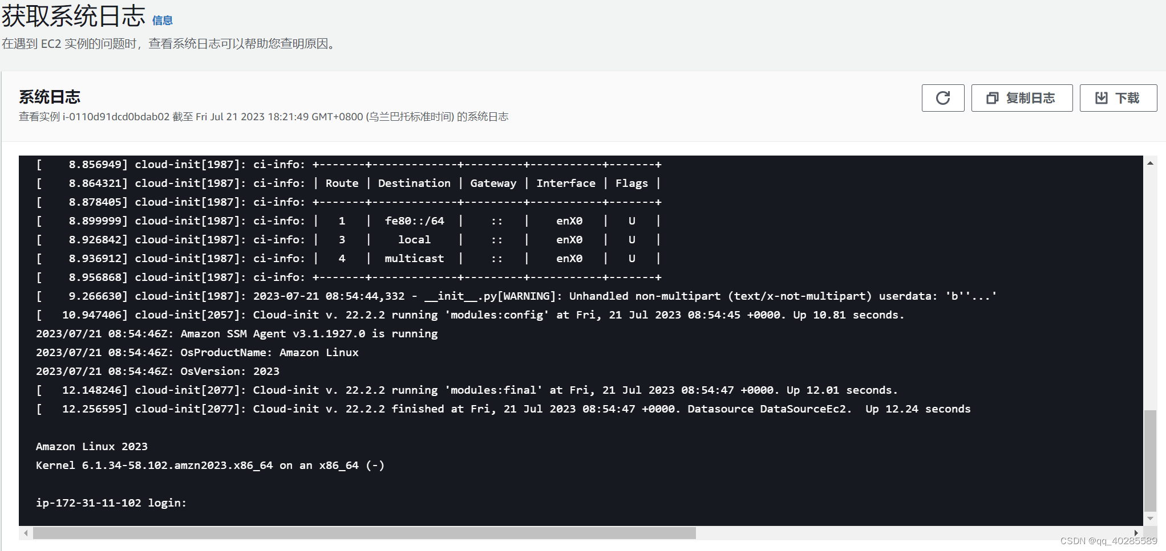
Task: Click the empty vertical scrollbar track above thumb
Action: pyautogui.click(x=1150, y=289)
